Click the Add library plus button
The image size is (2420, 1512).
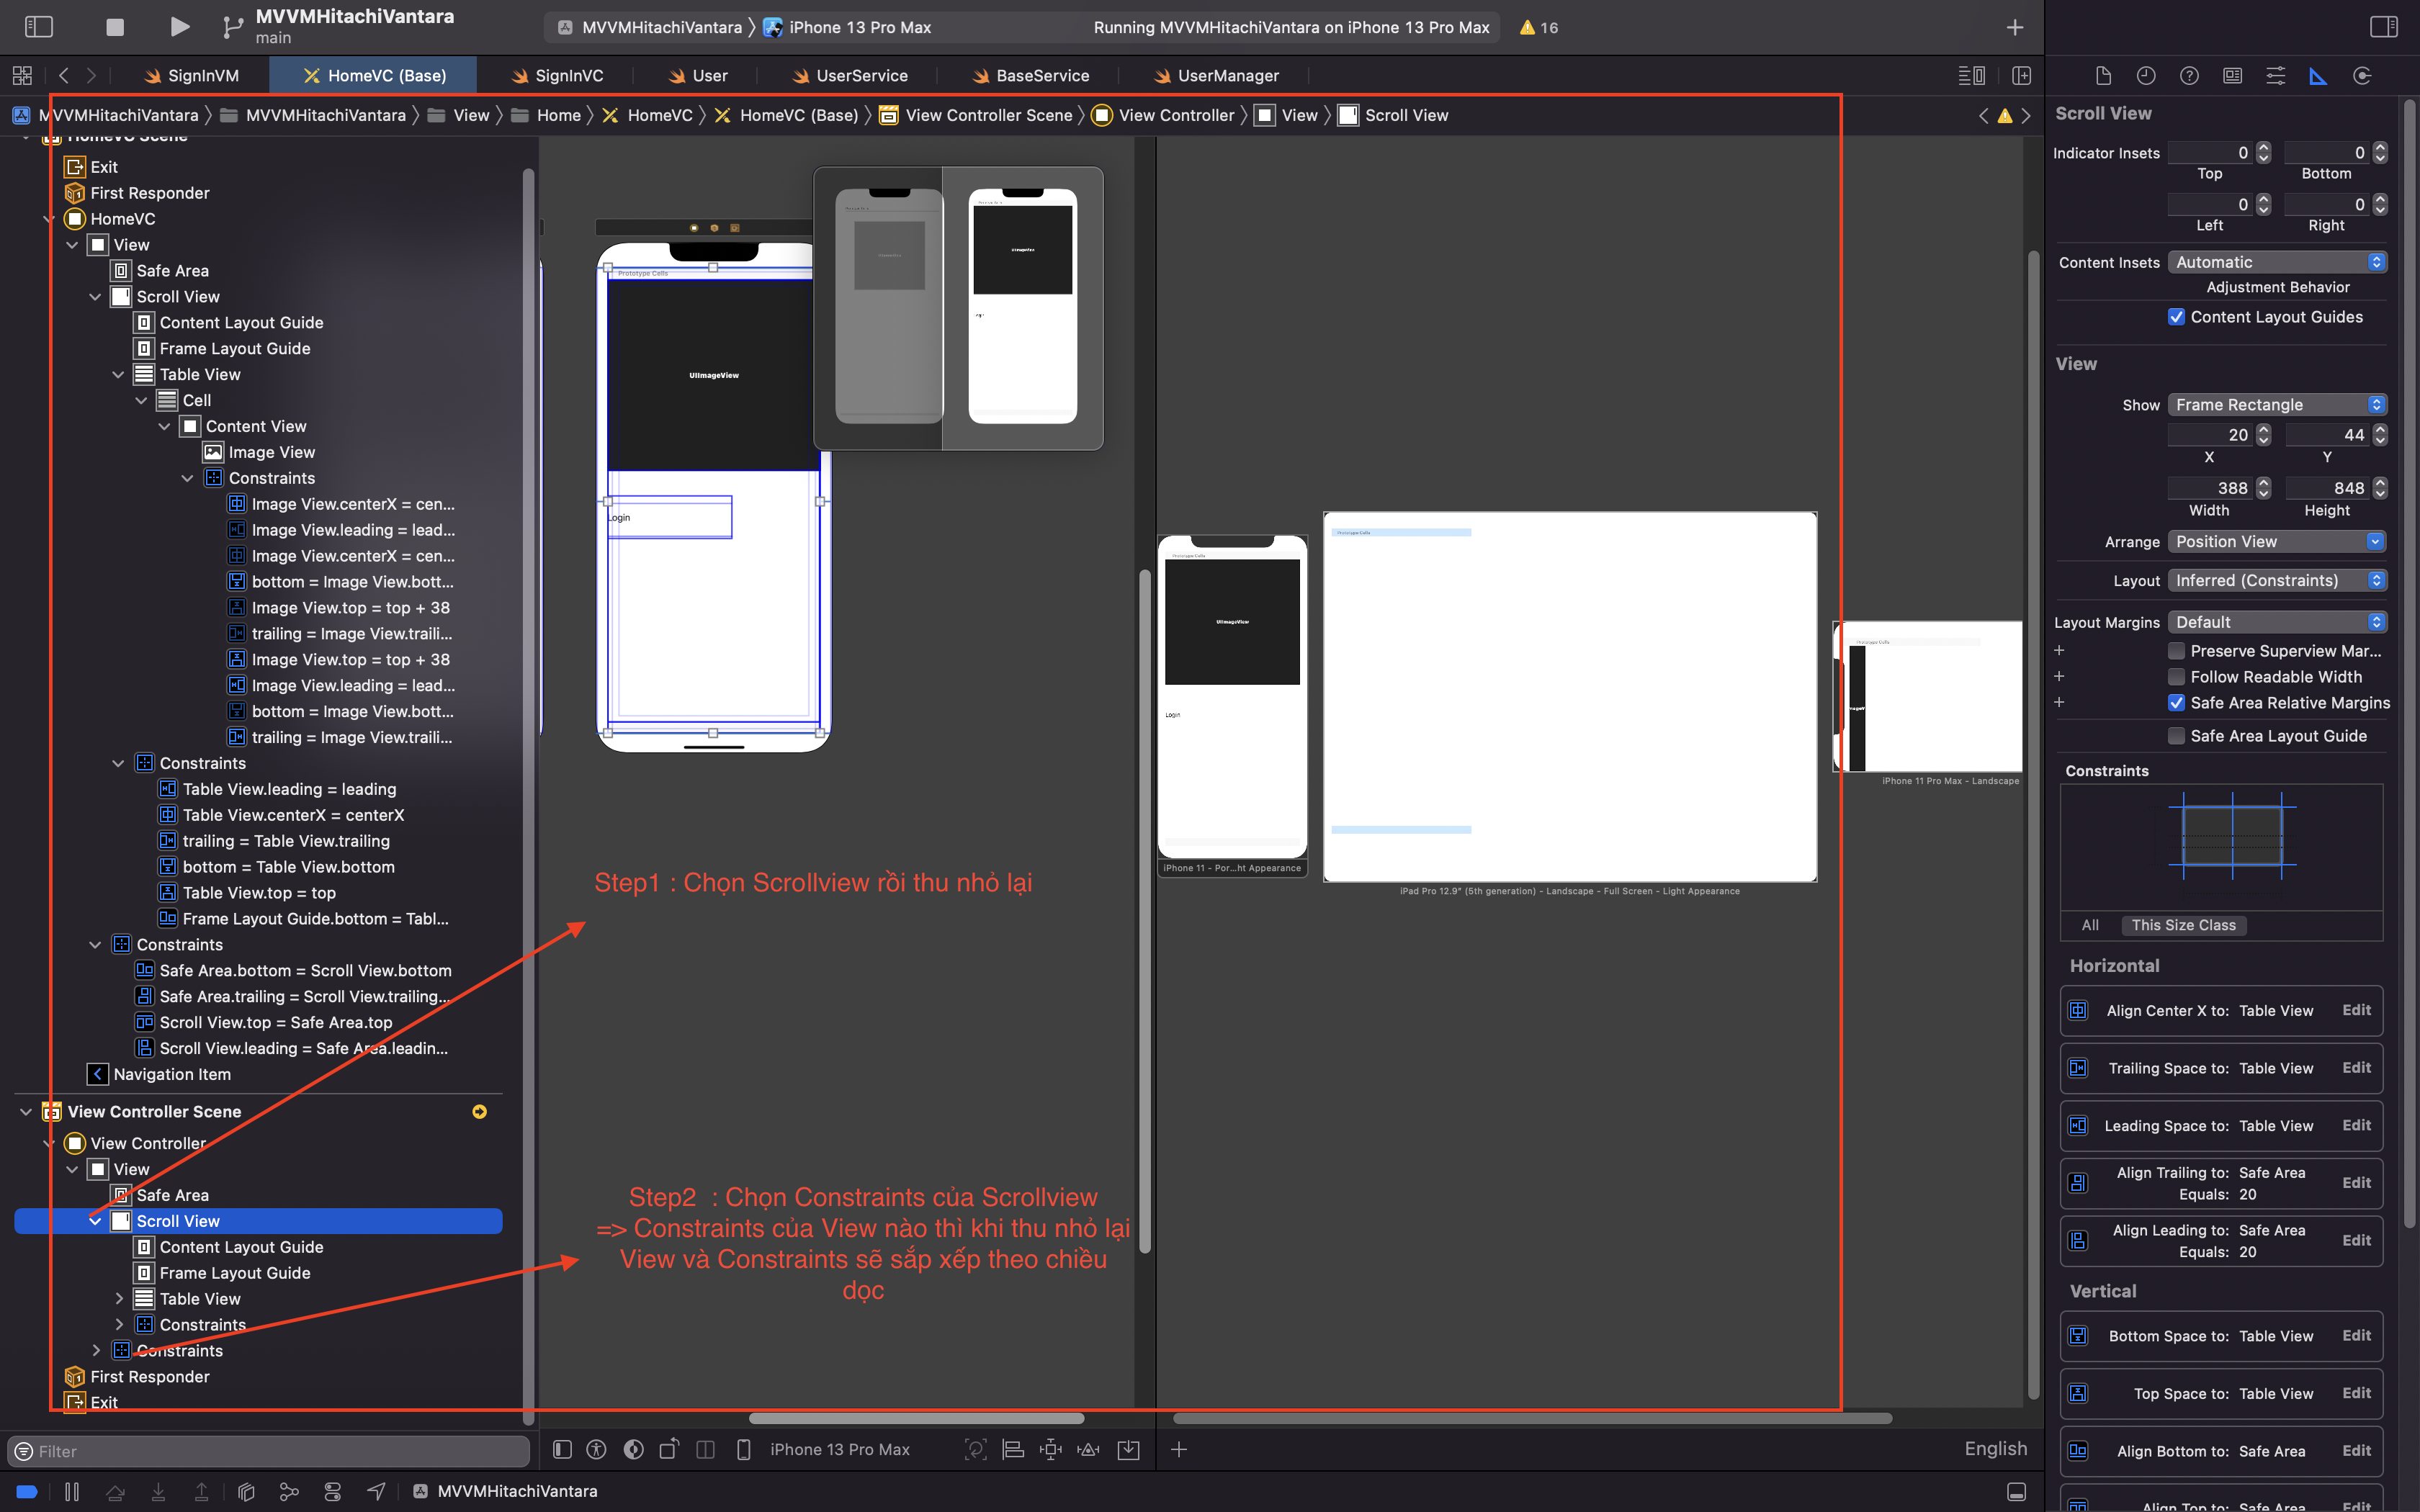pos(2014,27)
